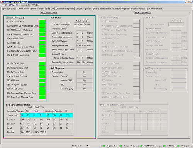The width and height of the screenshot is (193, 148).
Task: Switch to the Operation Status tab
Action: tap(9, 9)
